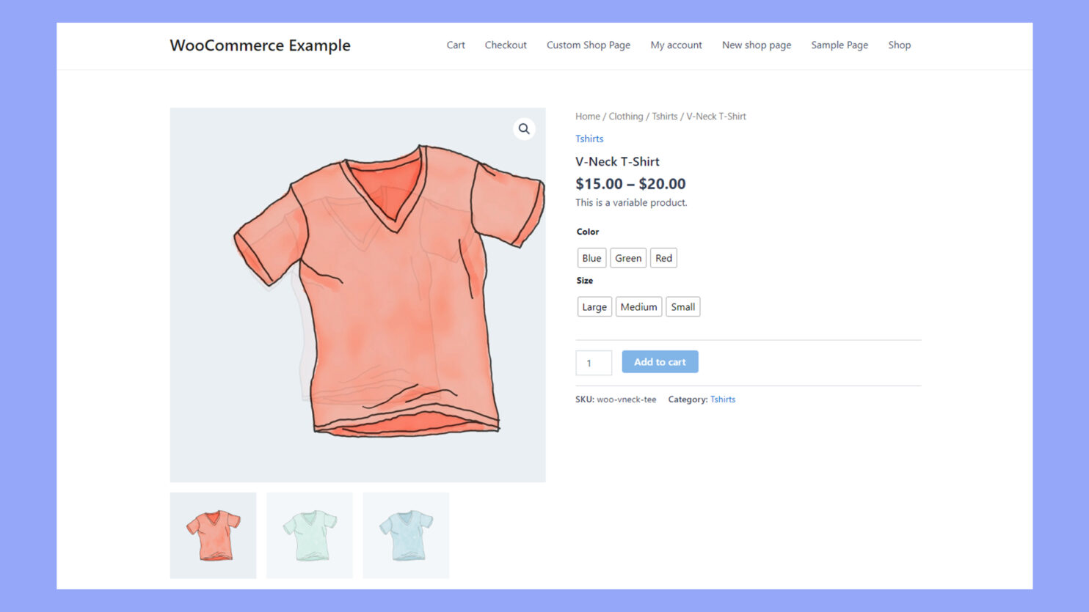
Task: Open the product image zoom magnifier
Action: coord(524,128)
